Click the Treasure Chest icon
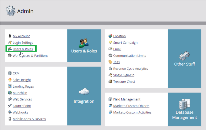Viewport: 206px width, 130px height. pyautogui.click(x=110, y=82)
